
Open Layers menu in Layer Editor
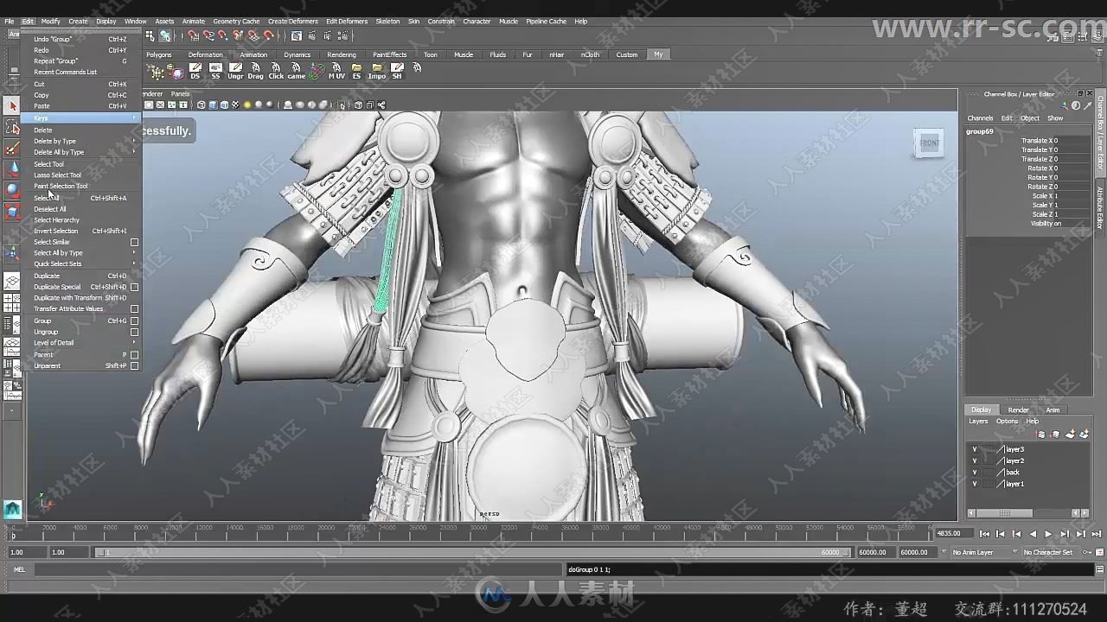pyautogui.click(x=978, y=422)
